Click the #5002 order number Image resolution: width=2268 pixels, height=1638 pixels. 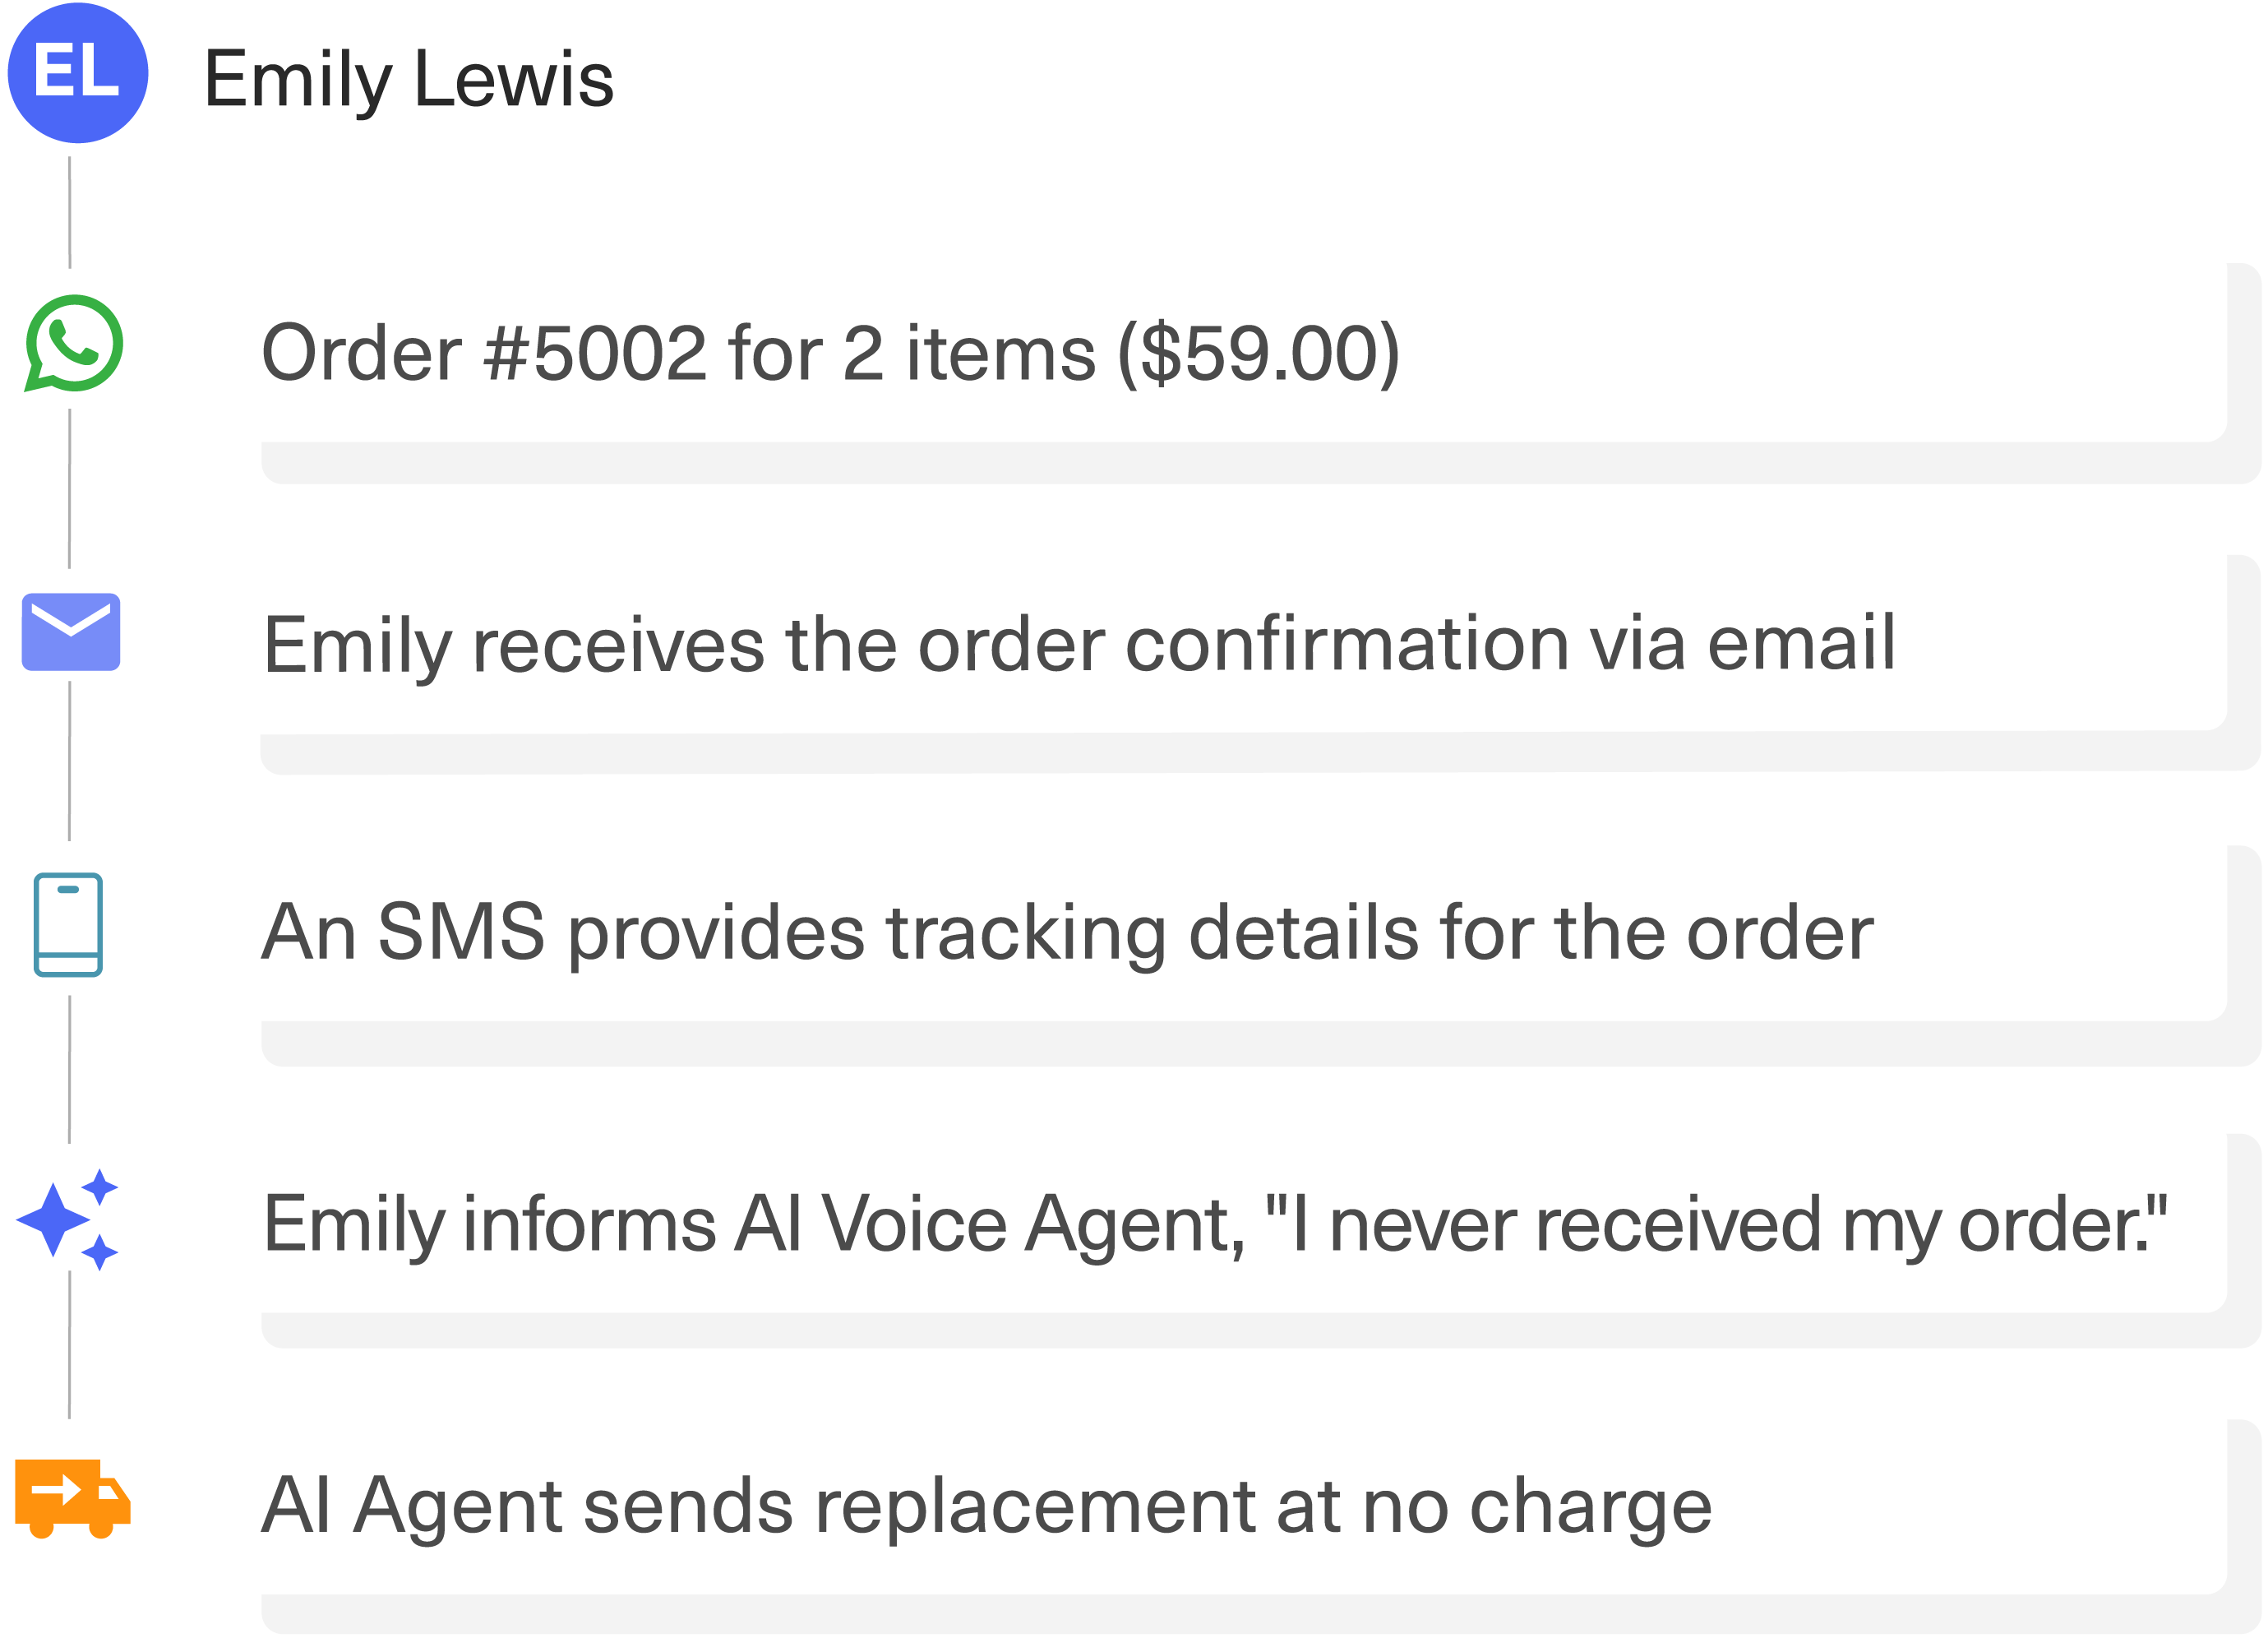click(x=595, y=354)
